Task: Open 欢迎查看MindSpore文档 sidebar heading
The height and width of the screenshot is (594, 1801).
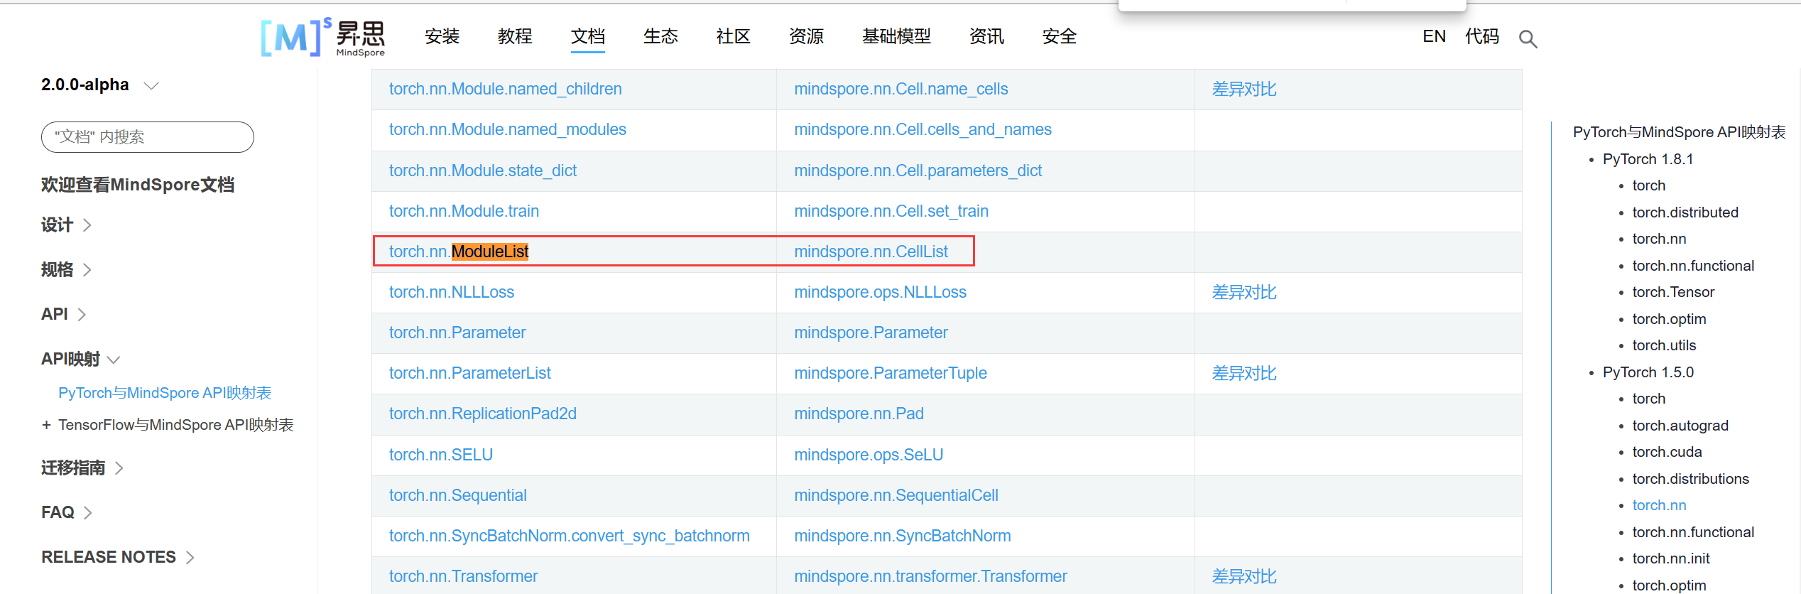Action: click(x=138, y=185)
